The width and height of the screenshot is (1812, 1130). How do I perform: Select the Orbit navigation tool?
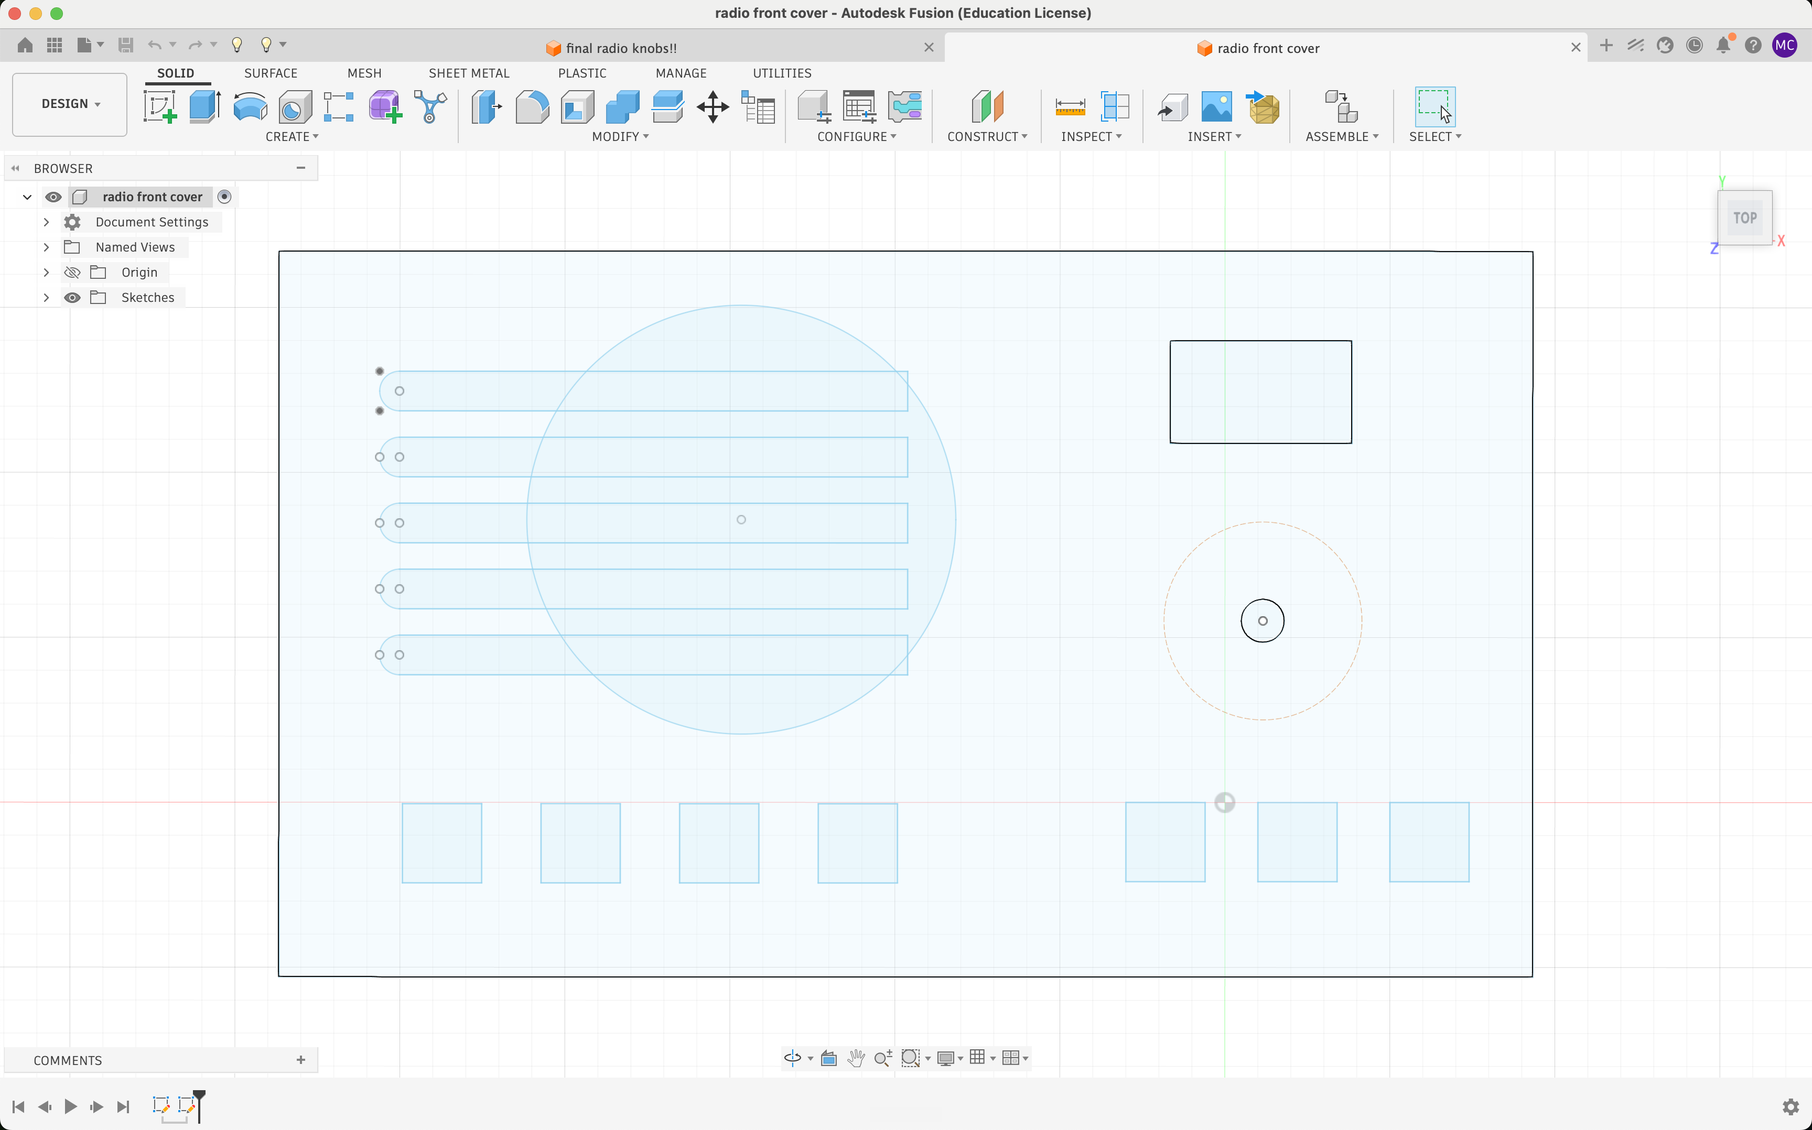(x=793, y=1058)
